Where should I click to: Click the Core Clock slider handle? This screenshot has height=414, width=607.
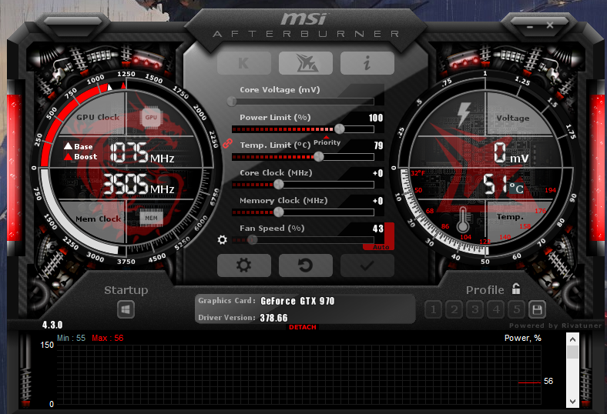coord(279,185)
